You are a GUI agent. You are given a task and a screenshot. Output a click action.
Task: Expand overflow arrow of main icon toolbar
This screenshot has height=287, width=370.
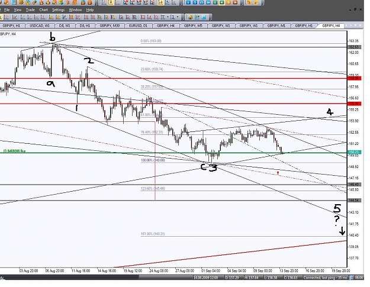[96, 4]
